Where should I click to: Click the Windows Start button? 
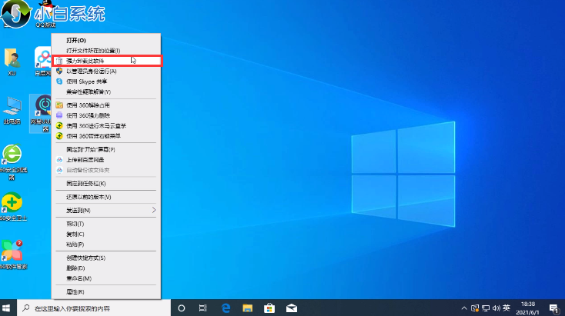(x=8, y=308)
